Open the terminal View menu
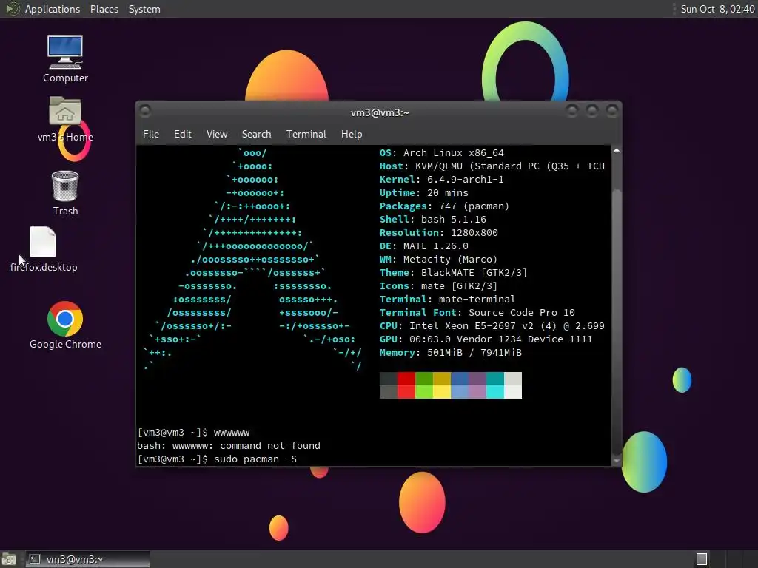The height and width of the screenshot is (568, 758). [217, 135]
